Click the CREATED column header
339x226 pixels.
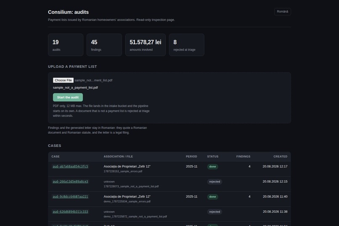point(281,157)
